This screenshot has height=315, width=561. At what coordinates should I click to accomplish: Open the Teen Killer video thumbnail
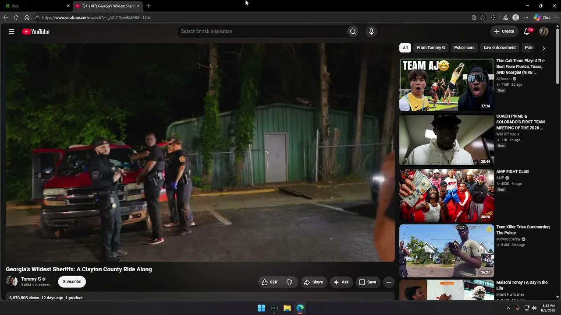[x=447, y=251]
